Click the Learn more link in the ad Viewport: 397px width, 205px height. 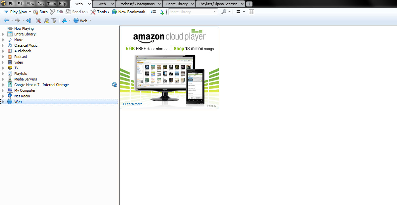tap(134, 104)
